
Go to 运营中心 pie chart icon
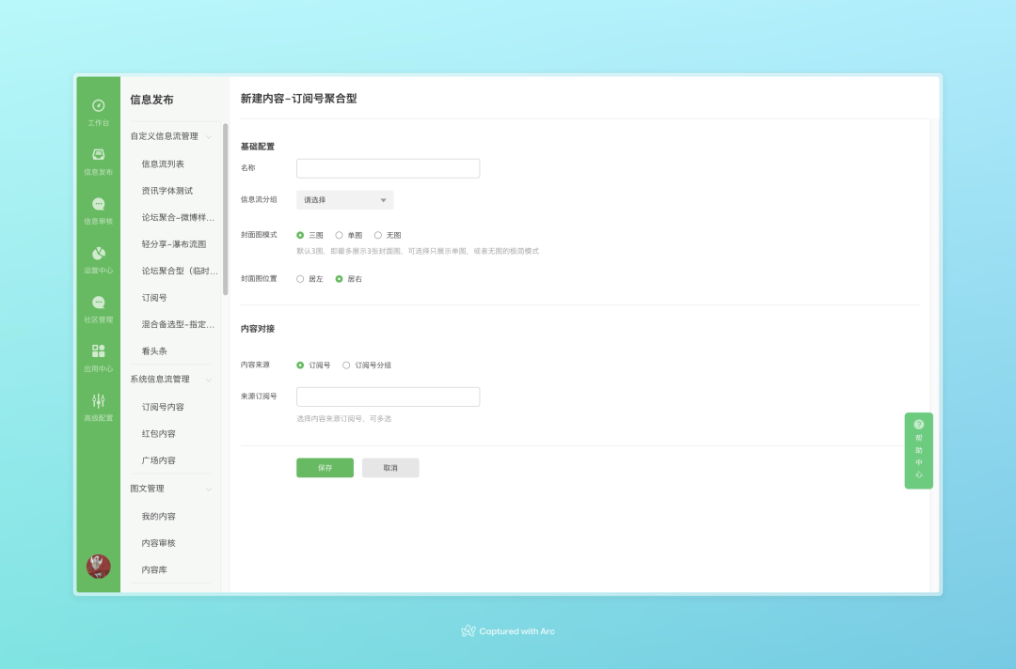pos(99,253)
